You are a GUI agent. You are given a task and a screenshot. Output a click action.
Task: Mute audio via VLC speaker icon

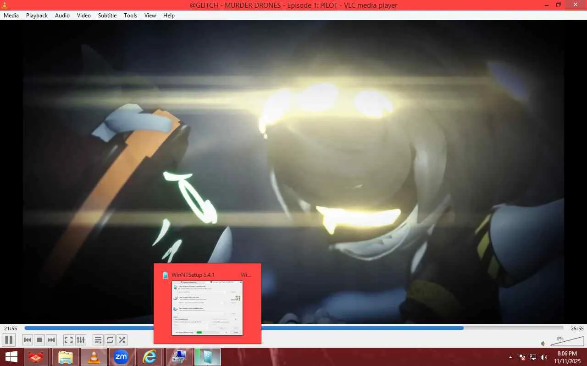(543, 343)
